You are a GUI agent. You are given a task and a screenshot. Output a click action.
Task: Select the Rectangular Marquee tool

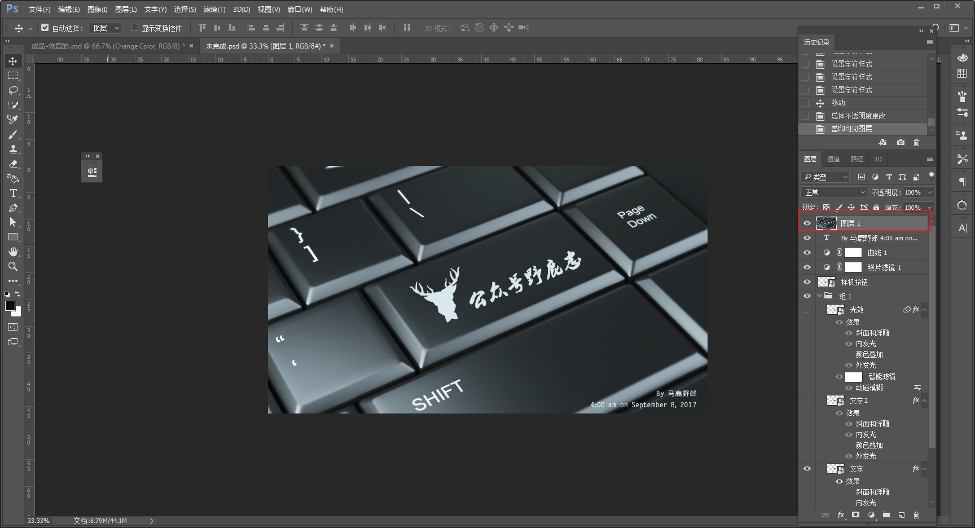(x=12, y=76)
